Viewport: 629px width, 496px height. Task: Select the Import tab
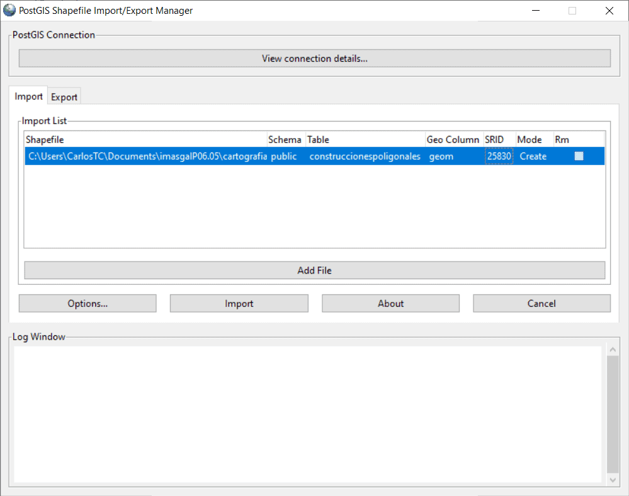pos(29,96)
